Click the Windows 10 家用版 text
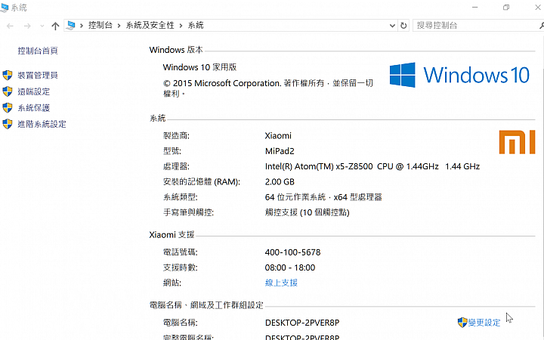 point(199,67)
